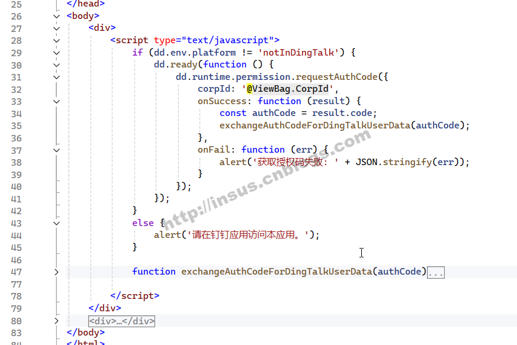The image size is (517, 345).
Task: Click the collapsed <div>…</div> placeholder
Action: pyautogui.click(x=121, y=321)
